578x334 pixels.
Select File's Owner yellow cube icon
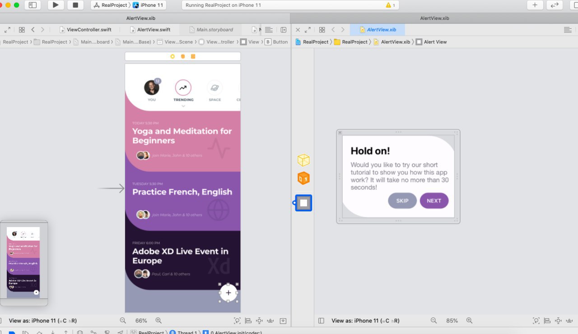click(303, 160)
